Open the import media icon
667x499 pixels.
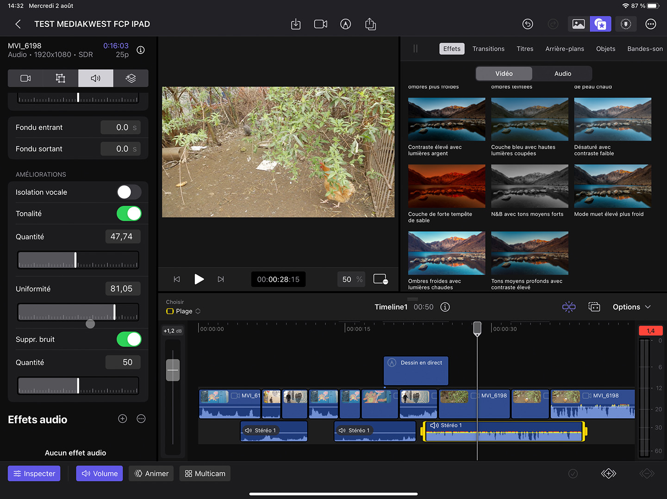pos(296,24)
